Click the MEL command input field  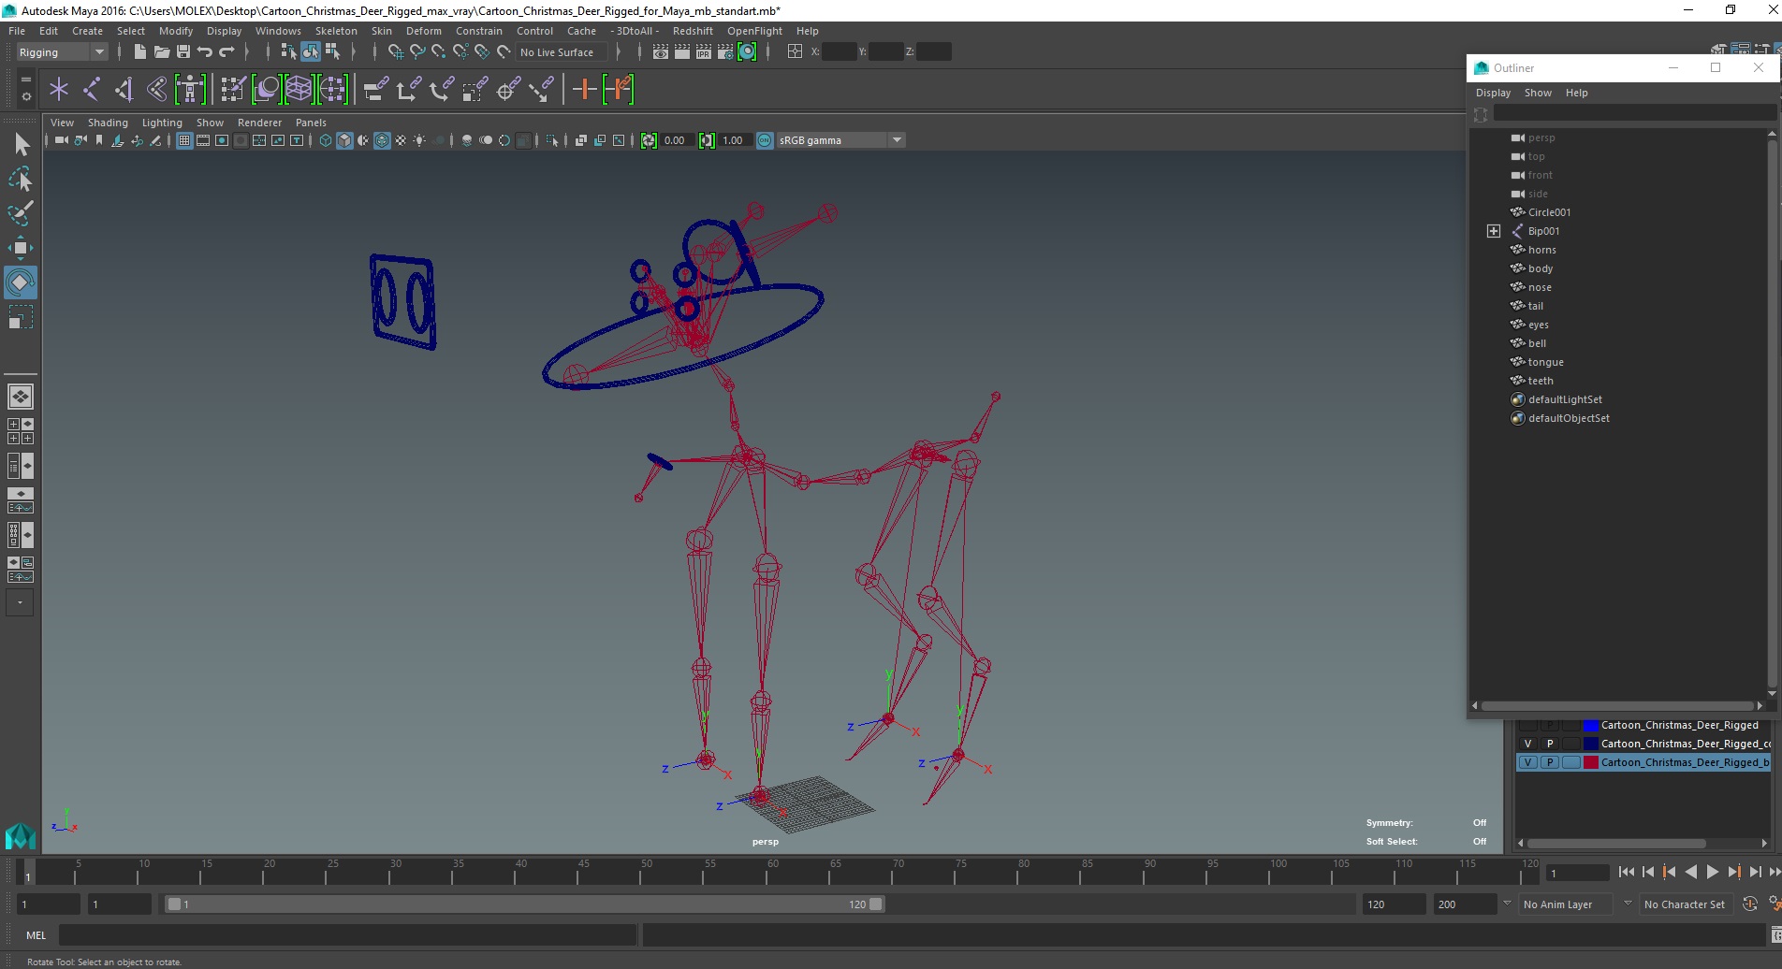click(347, 934)
